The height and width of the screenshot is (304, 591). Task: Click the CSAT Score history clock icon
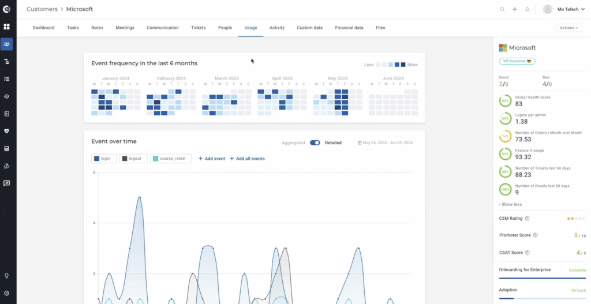[528, 253]
